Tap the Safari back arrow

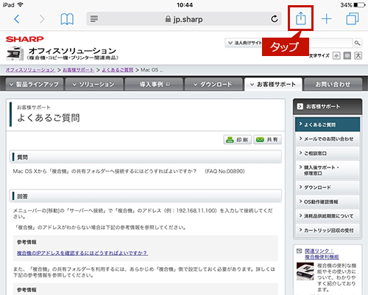pos(17,19)
